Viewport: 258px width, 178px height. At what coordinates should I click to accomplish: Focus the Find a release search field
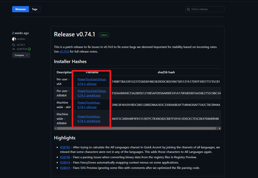pos(205,9)
